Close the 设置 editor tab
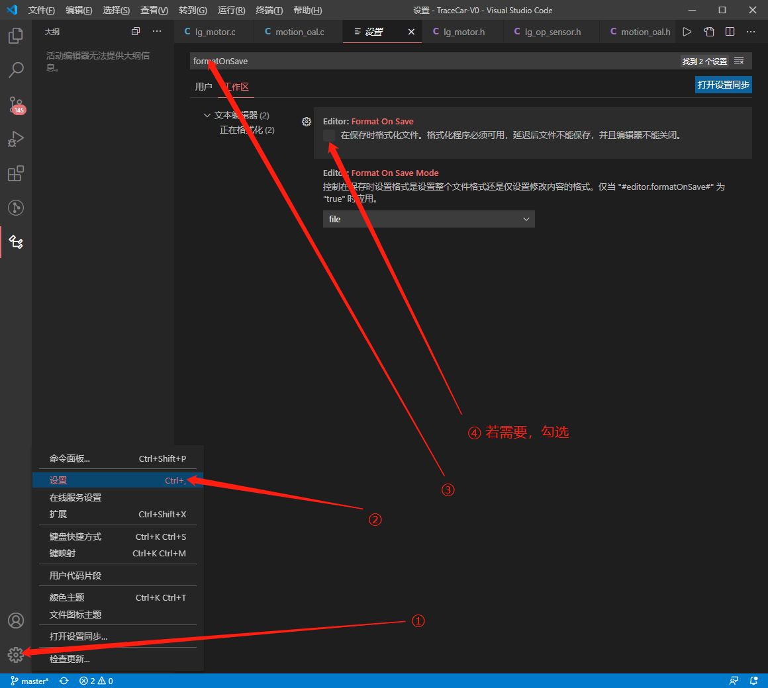This screenshot has width=768, height=688. tap(411, 32)
